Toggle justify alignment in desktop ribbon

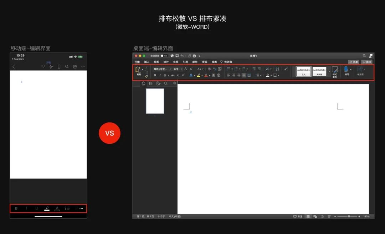pyautogui.click(x=244, y=75)
